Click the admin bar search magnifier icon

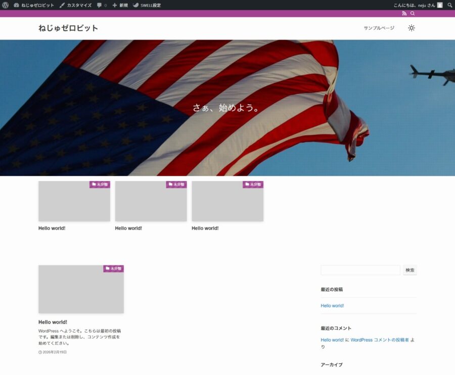point(449,5)
